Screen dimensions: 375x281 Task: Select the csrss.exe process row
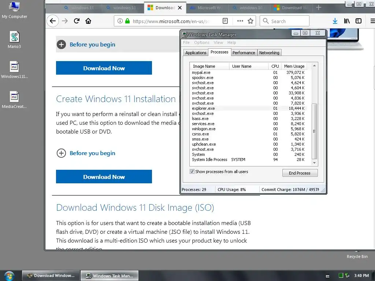[x=248, y=134]
